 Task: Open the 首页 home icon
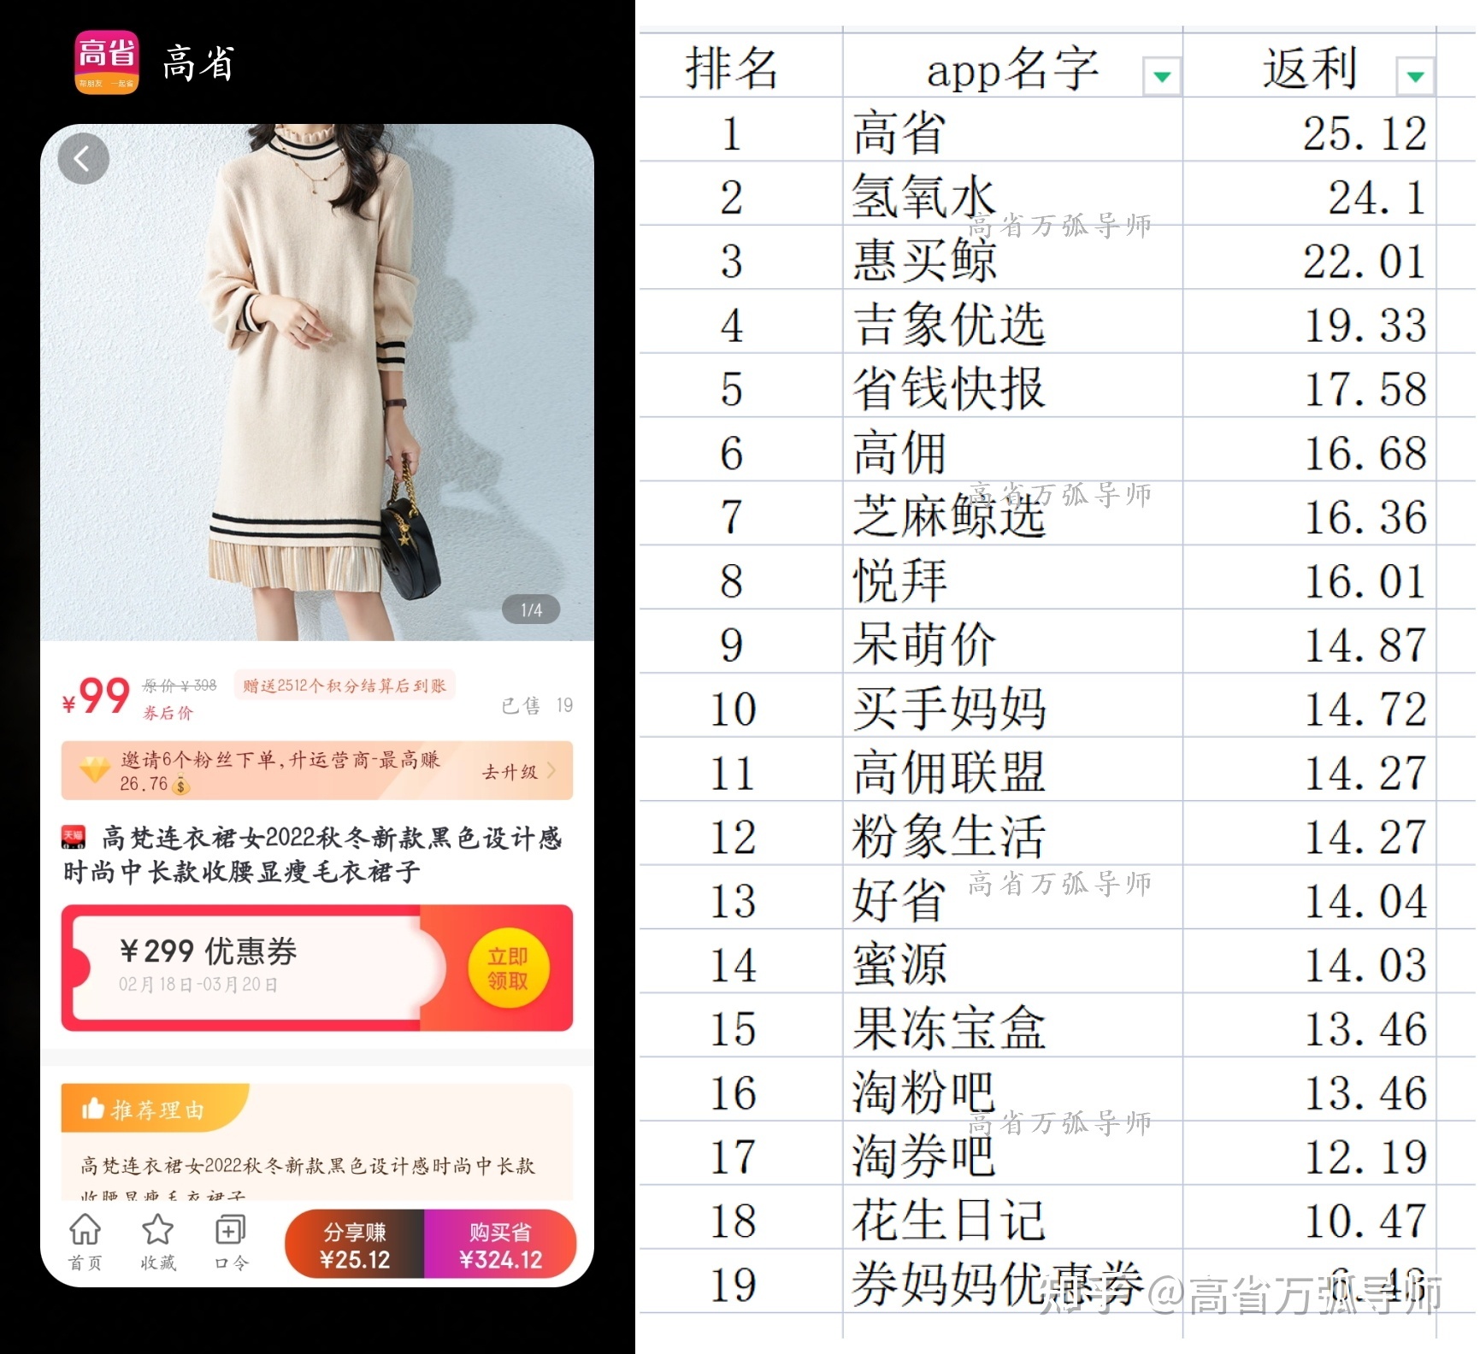pos(85,1232)
